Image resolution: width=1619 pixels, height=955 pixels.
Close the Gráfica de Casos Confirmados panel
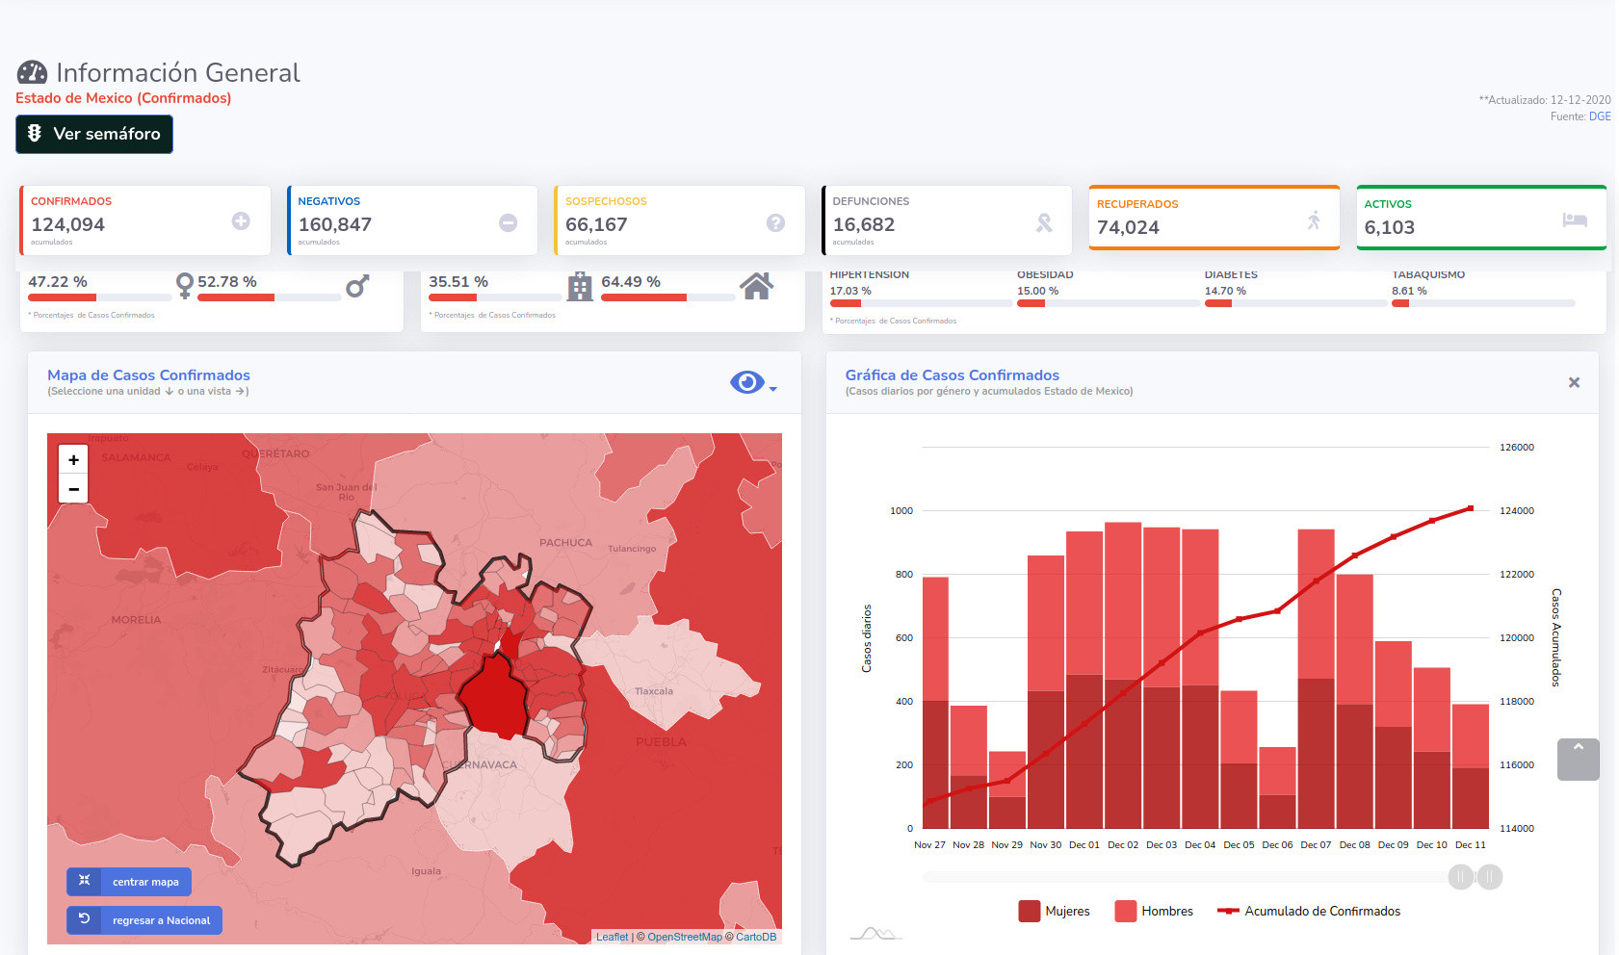pos(1574,382)
